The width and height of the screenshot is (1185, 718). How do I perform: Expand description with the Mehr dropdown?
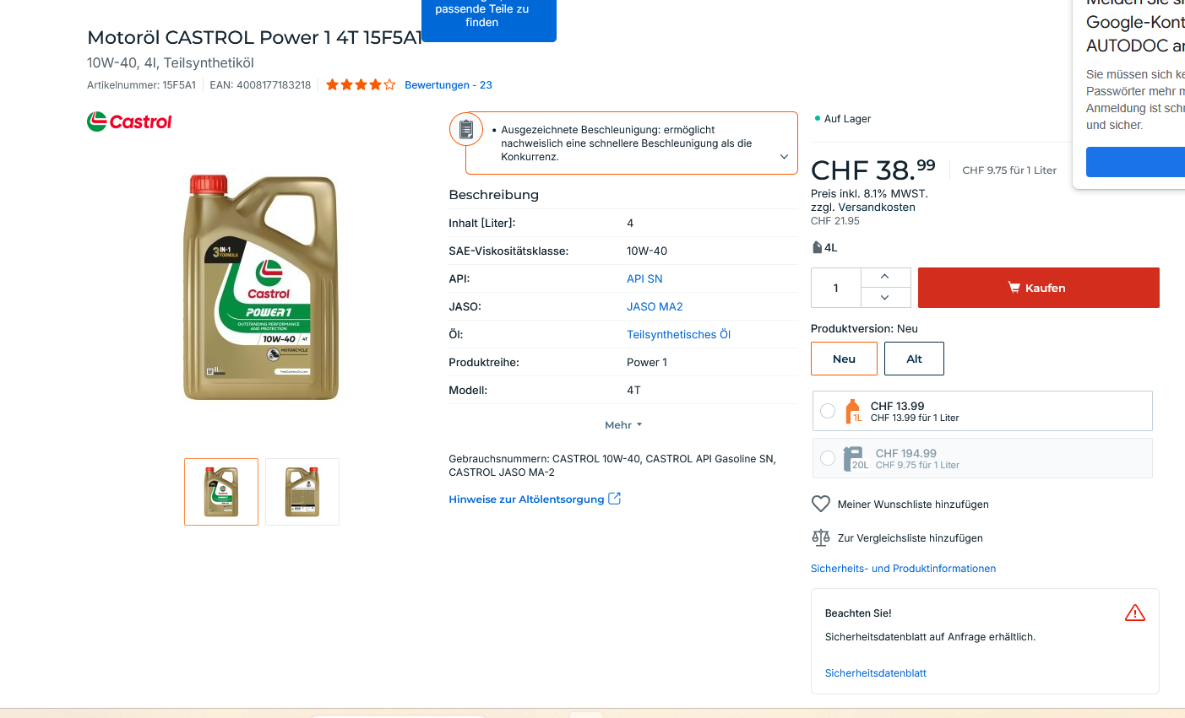pos(623,425)
